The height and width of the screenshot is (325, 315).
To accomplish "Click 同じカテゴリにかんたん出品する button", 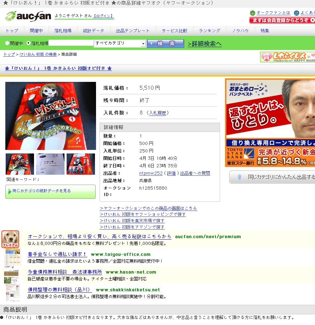I will click(272, 177).
